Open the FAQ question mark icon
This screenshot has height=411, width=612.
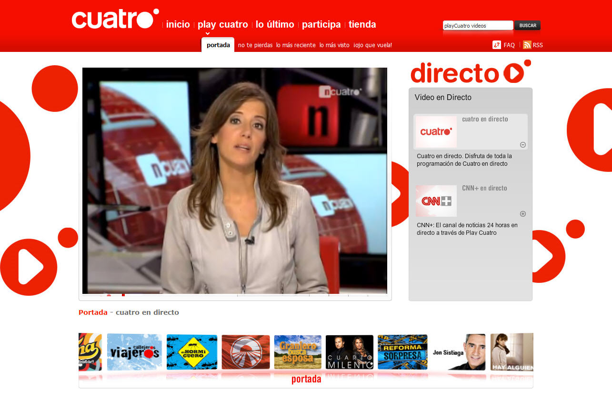point(496,45)
